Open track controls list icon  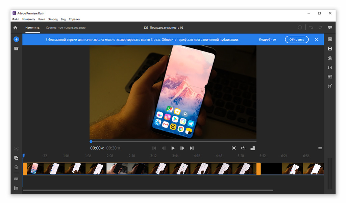pos(16,188)
